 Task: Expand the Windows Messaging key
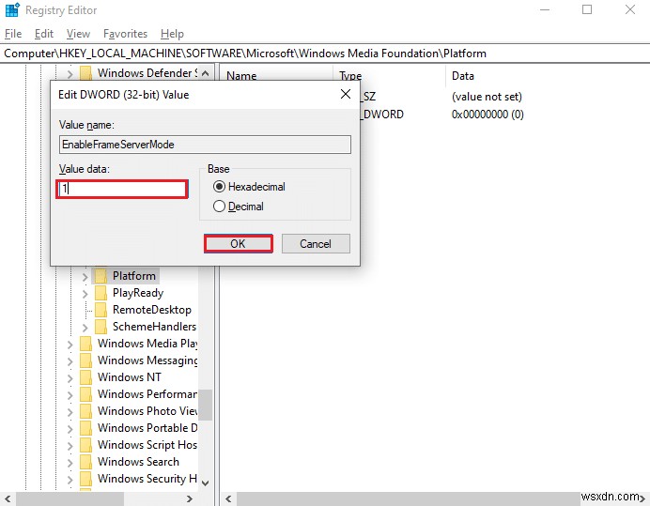click(x=70, y=360)
